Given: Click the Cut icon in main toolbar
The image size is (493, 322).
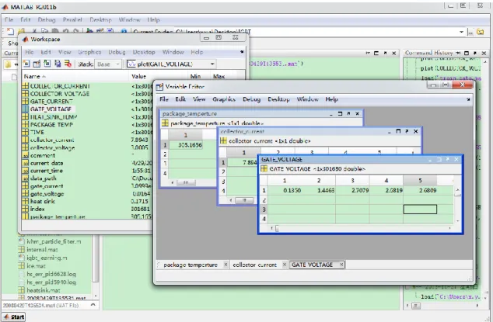Looking at the screenshot, I should click(34, 31).
